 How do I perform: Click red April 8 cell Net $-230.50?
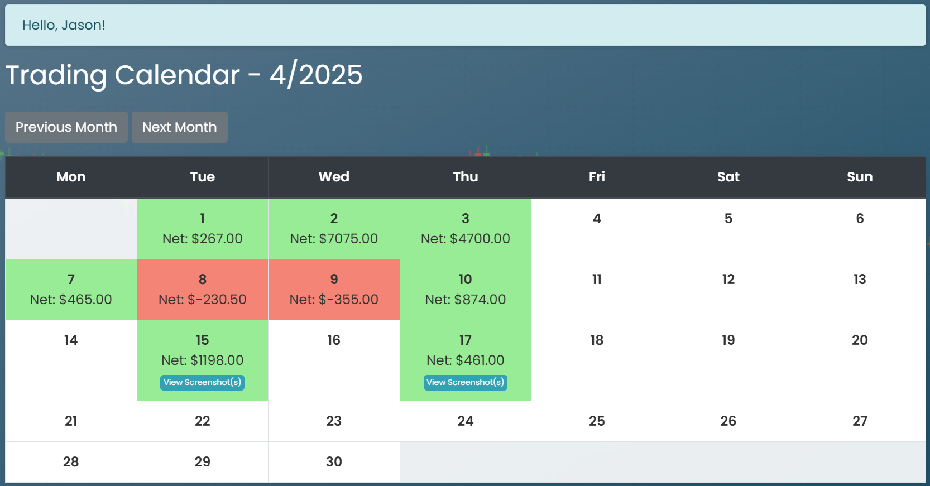point(202,290)
